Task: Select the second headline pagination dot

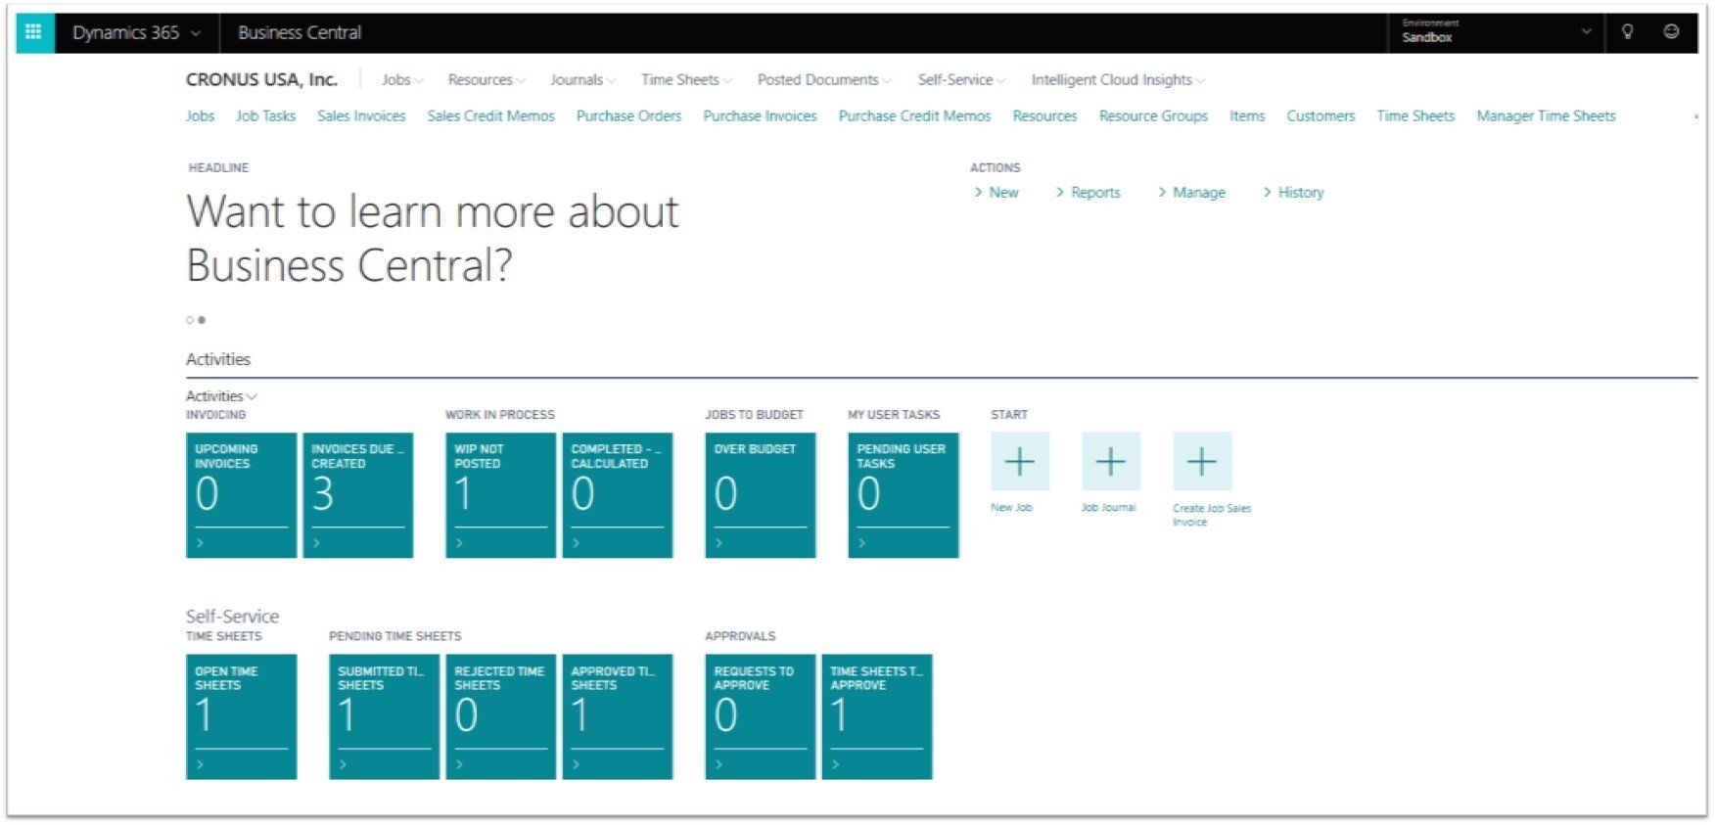Action: 202,320
